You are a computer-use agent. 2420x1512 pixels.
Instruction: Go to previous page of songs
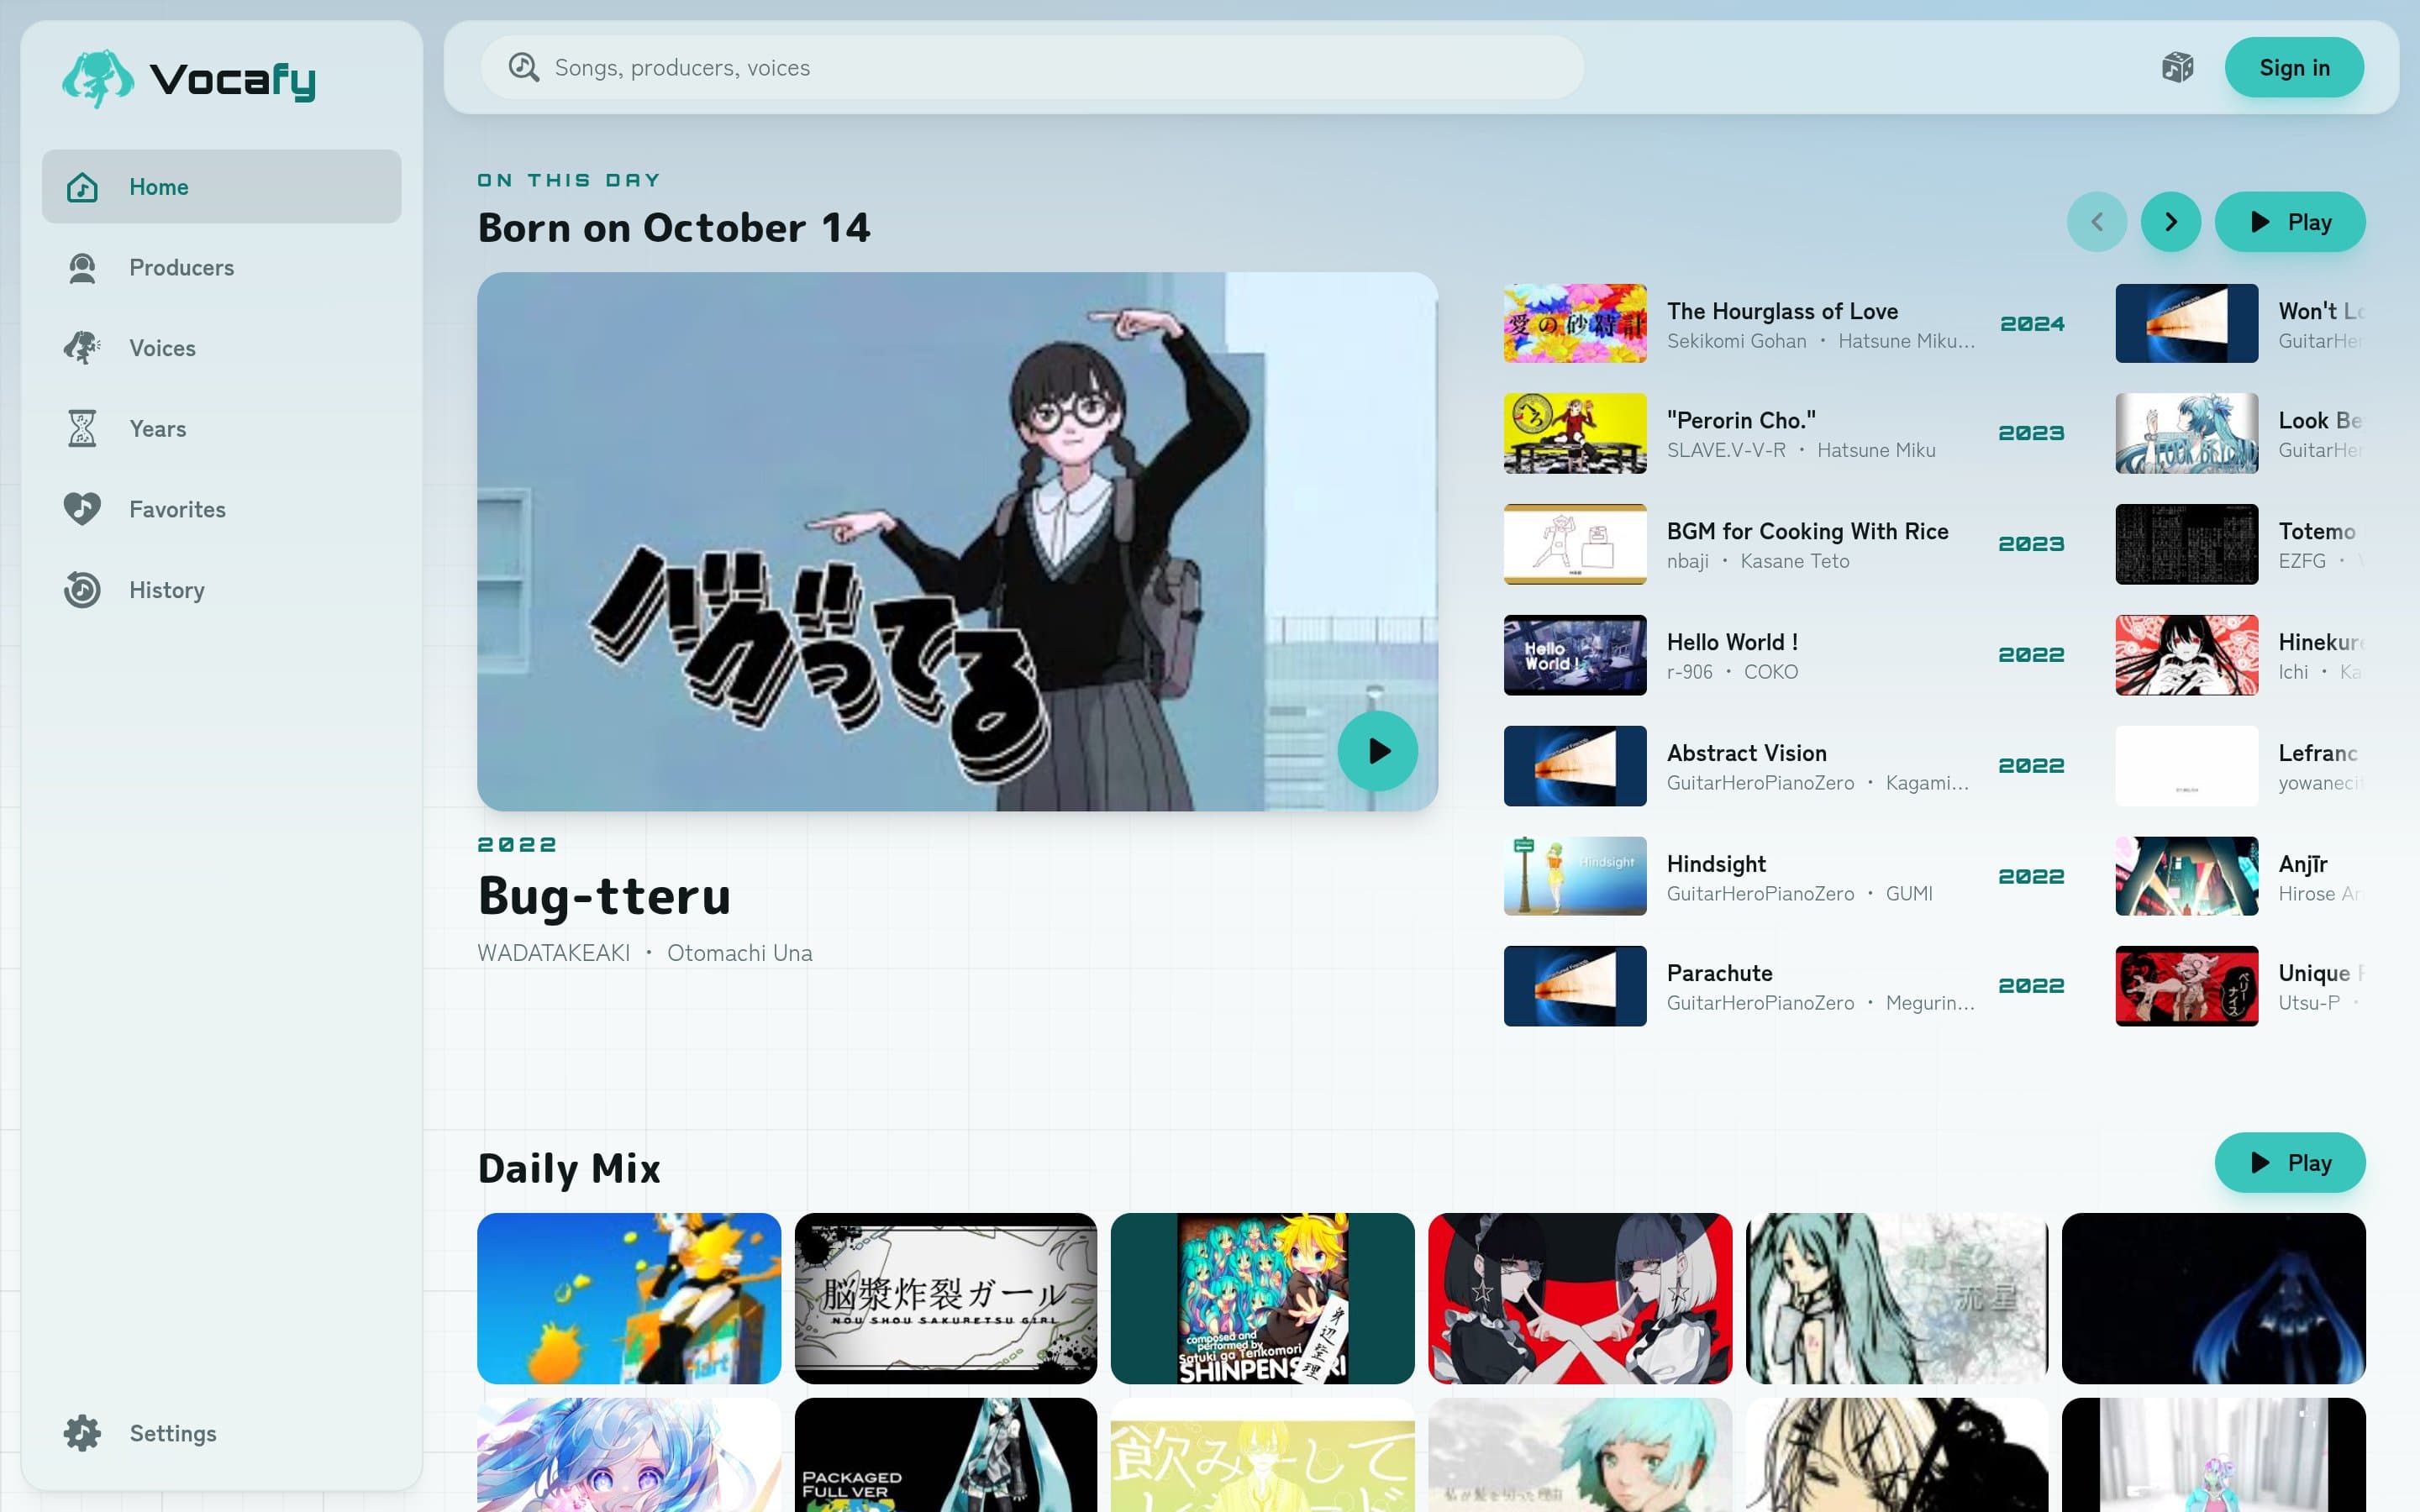2096,222
